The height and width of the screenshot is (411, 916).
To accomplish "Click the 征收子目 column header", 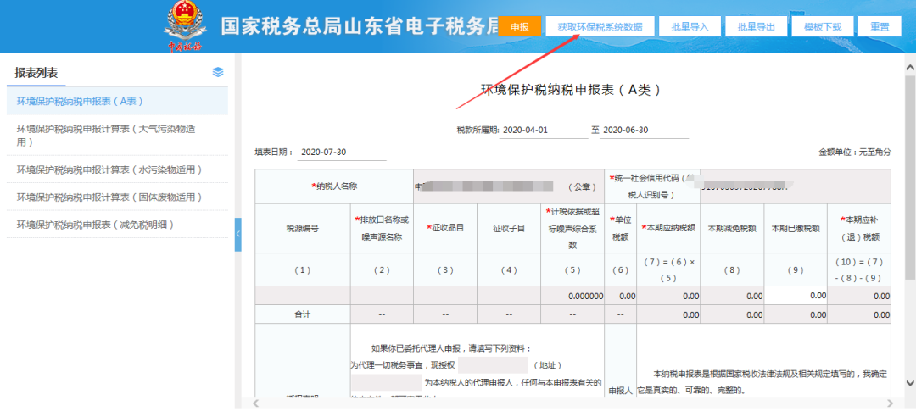I will pyautogui.click(x=509, y=228).
